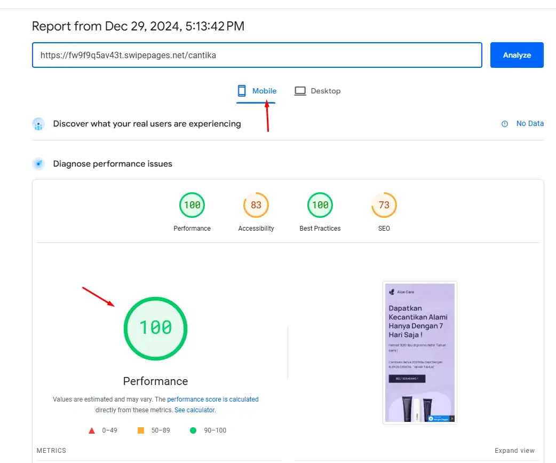Open the See calculator link
The width and height of the screenshot is (556, 463).
(x=194, y=410)
